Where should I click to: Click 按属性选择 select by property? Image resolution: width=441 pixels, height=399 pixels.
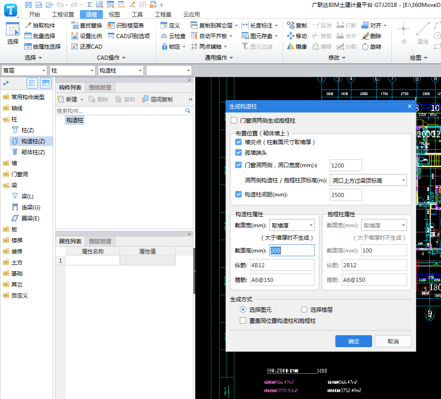[43, 47]
